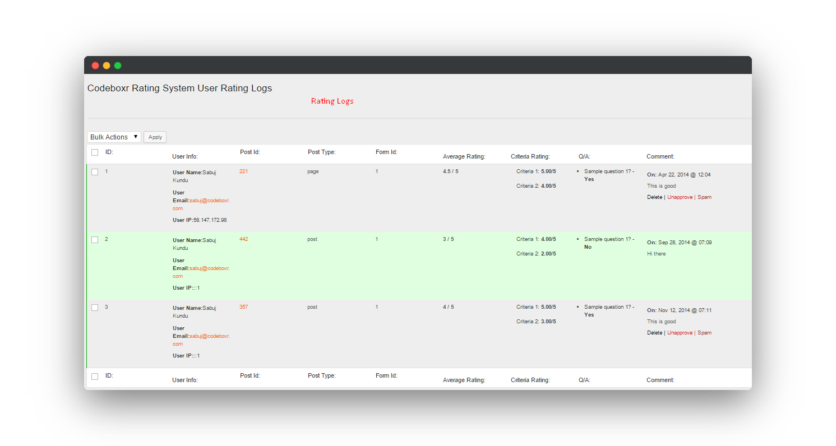The image size is (836, 446).
Task: Delete the Apr 22, 2014 comment
Action: 654,197
